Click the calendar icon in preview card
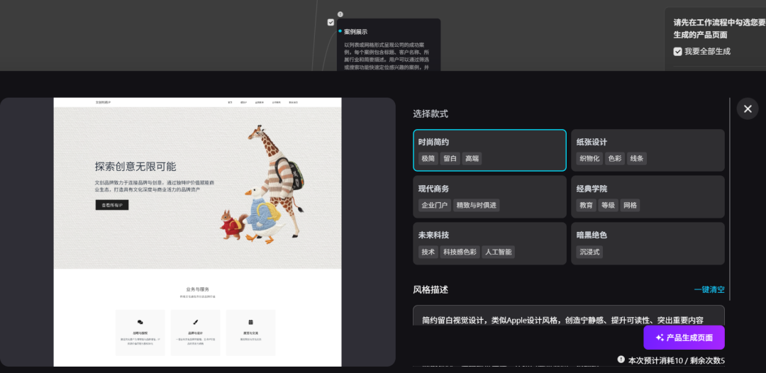This screenshot has height=373, width=766. [x=250, y=322]
